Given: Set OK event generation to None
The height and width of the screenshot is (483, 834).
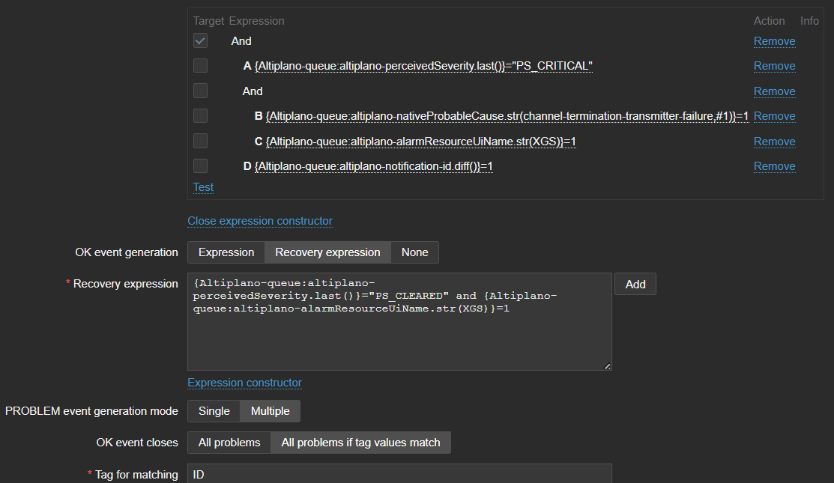Looking at the screenshot, I should [x=414, y=252].
